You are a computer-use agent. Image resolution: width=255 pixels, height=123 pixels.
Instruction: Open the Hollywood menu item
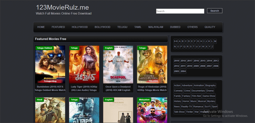coord(80,27)
